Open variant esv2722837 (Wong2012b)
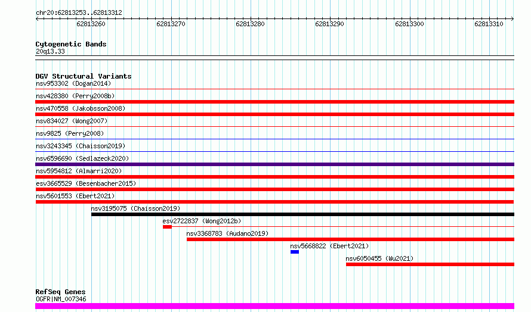531x312 pixels. 202,221
